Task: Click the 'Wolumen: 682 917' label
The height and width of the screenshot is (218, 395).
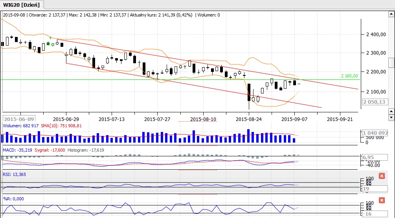Action: click(x=21, y=126)
